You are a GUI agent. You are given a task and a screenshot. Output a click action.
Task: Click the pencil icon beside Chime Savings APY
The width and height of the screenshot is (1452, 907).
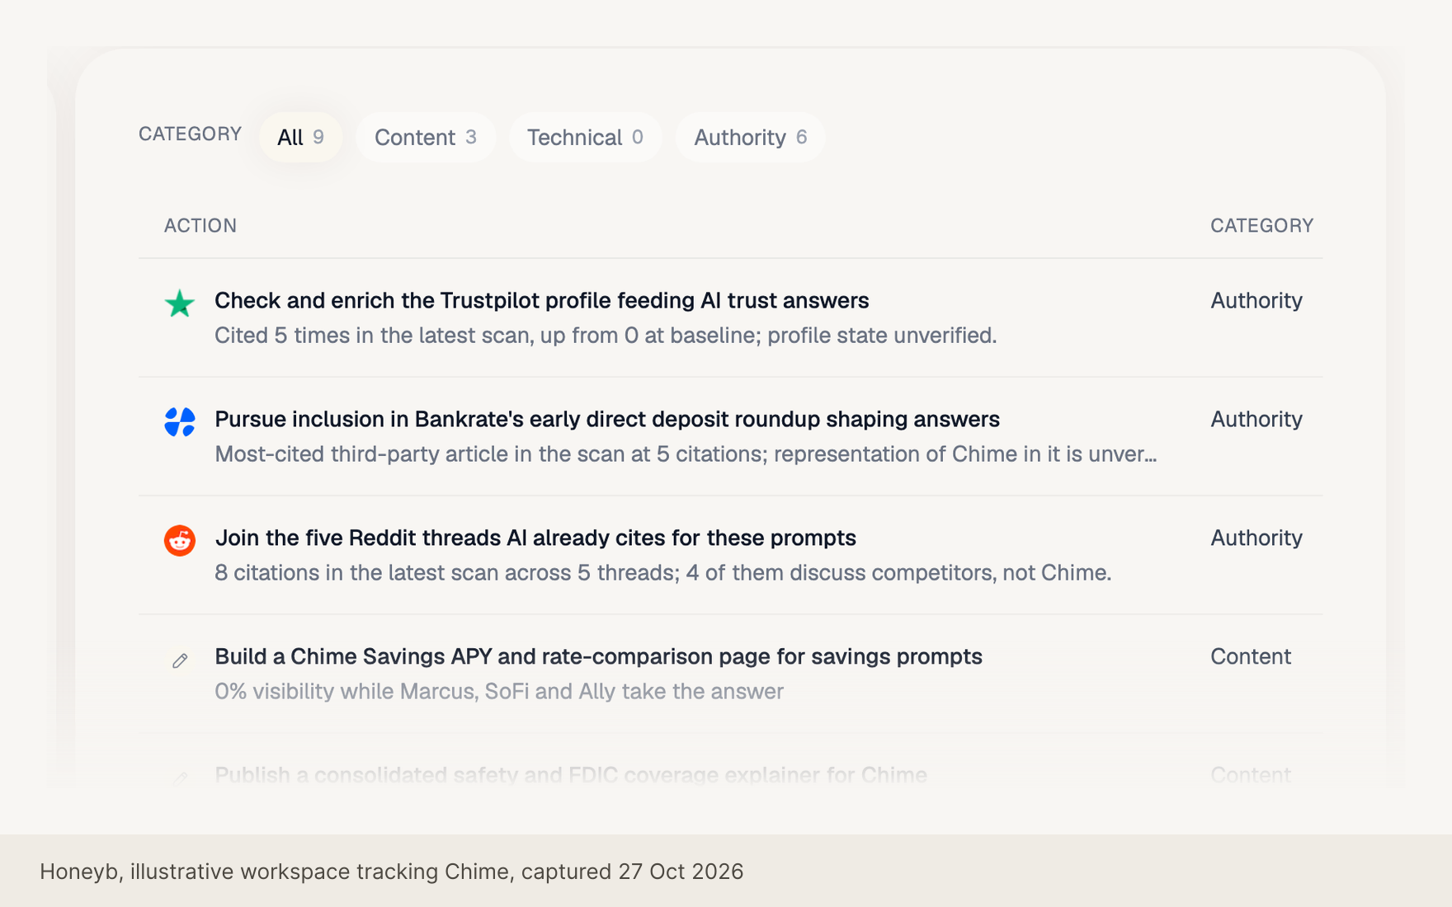click(180, 660)
